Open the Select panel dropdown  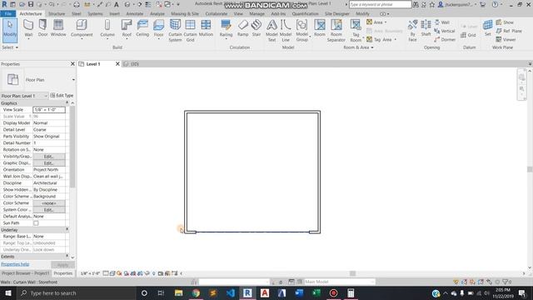click(x=9, y=47)
